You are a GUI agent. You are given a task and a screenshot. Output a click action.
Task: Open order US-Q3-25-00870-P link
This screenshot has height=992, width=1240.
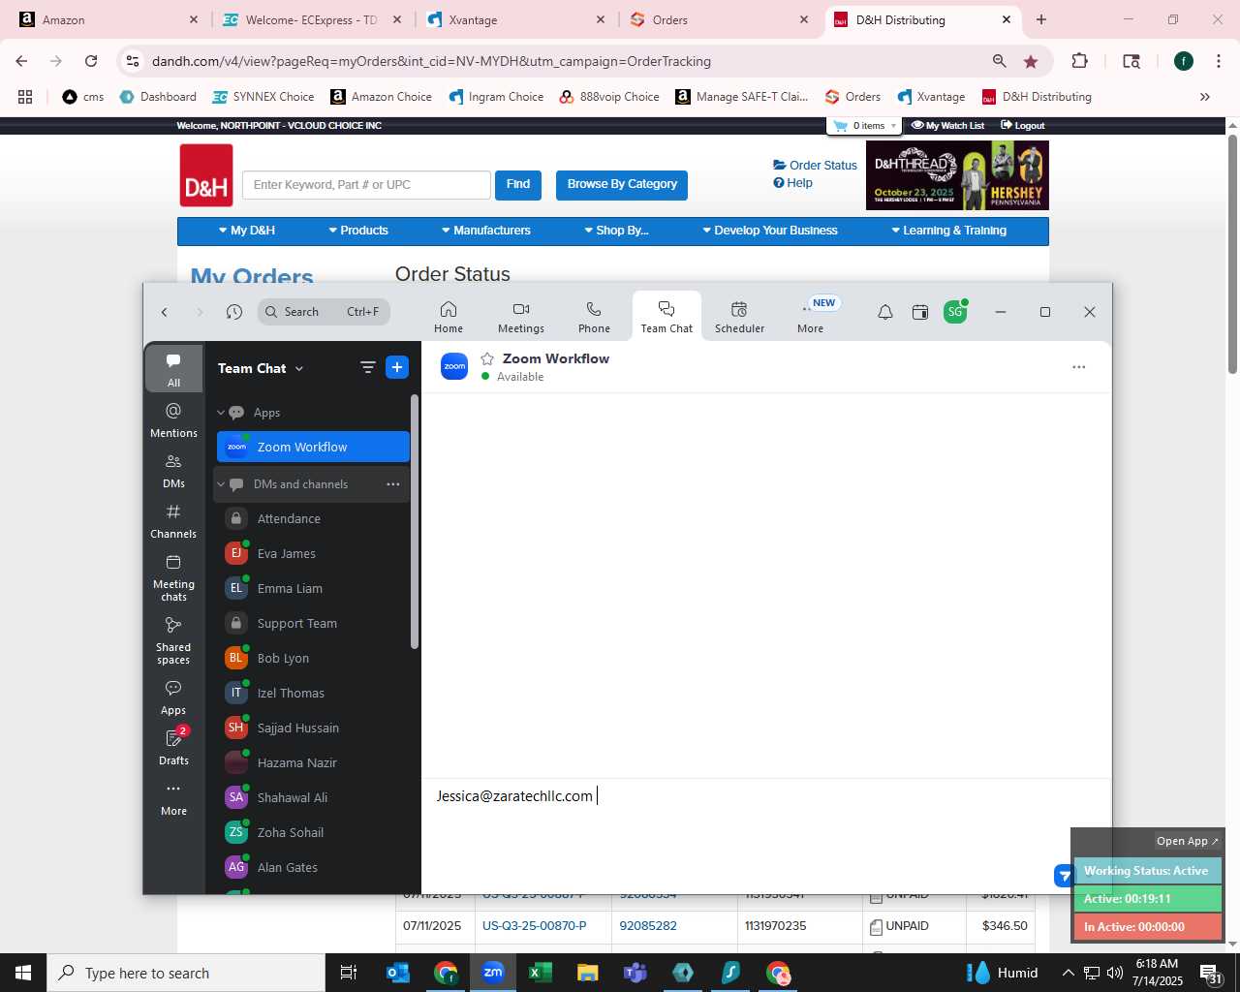535,926
